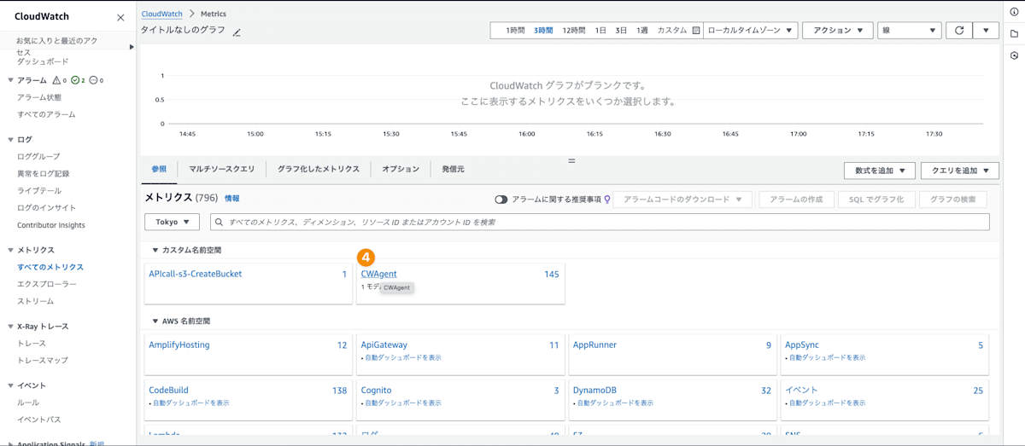Collapse the イベント sidebar section
The width and height of the screenshot is (1025, 446).
click(10, 385)
